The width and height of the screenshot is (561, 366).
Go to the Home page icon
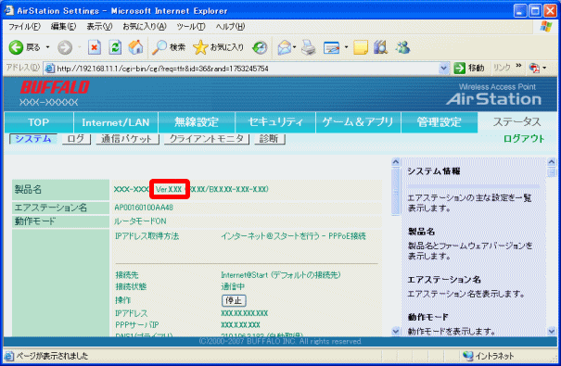tap(136, 47)
